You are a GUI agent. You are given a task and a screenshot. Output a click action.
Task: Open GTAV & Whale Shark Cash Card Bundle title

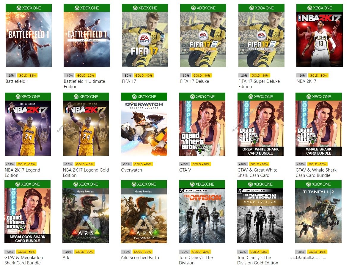coord(316,173)
